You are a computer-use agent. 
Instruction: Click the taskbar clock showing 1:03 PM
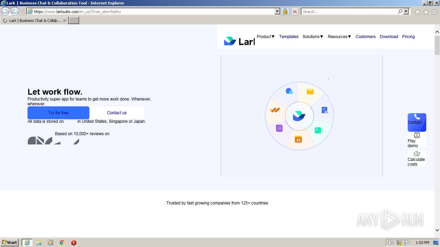click(422, 243)
